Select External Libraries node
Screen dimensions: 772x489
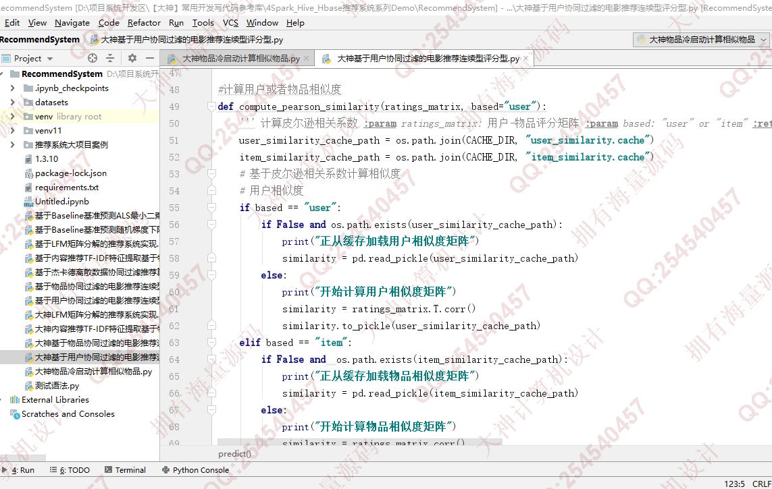pos(55,399)
